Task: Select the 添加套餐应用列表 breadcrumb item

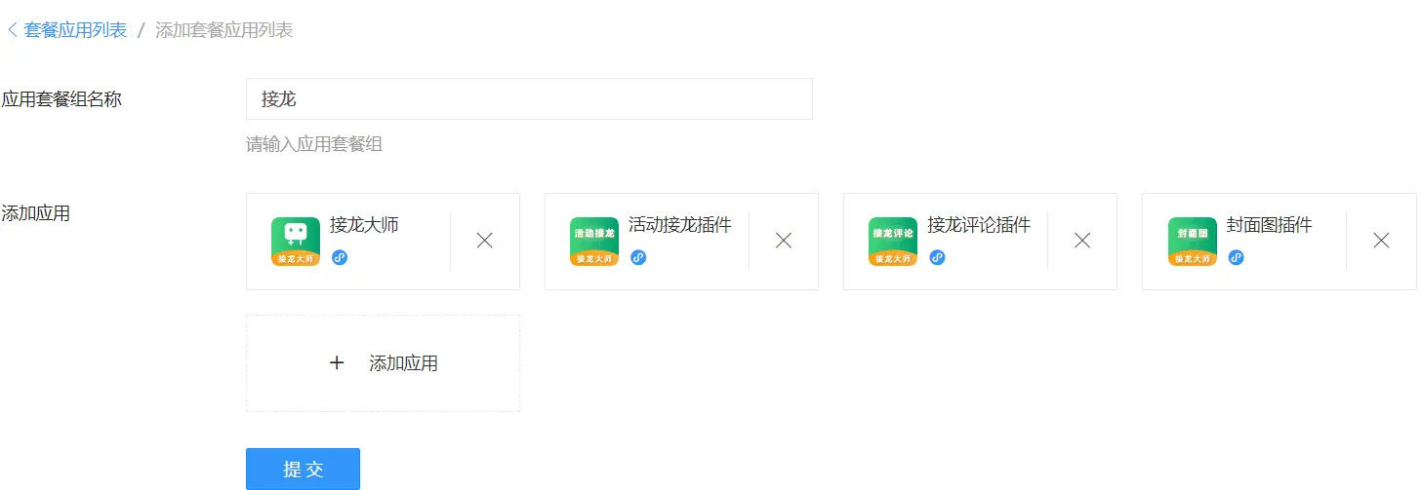Action: [x=224, y=30]
